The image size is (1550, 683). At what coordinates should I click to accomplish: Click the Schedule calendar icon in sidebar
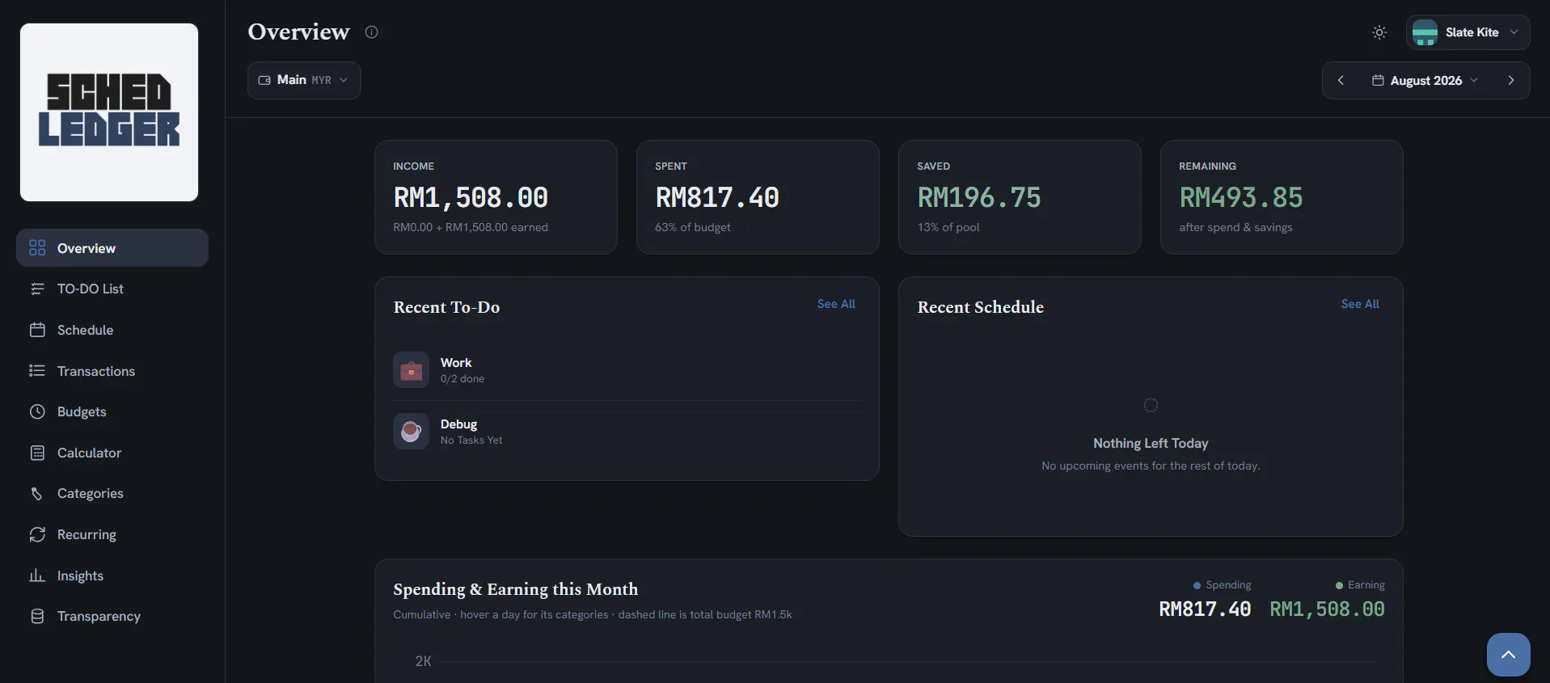(x=37, y=330)
